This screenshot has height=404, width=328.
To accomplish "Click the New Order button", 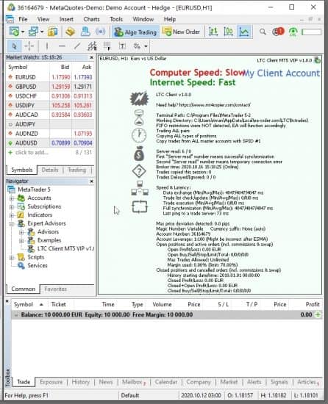I will [181, 32].
